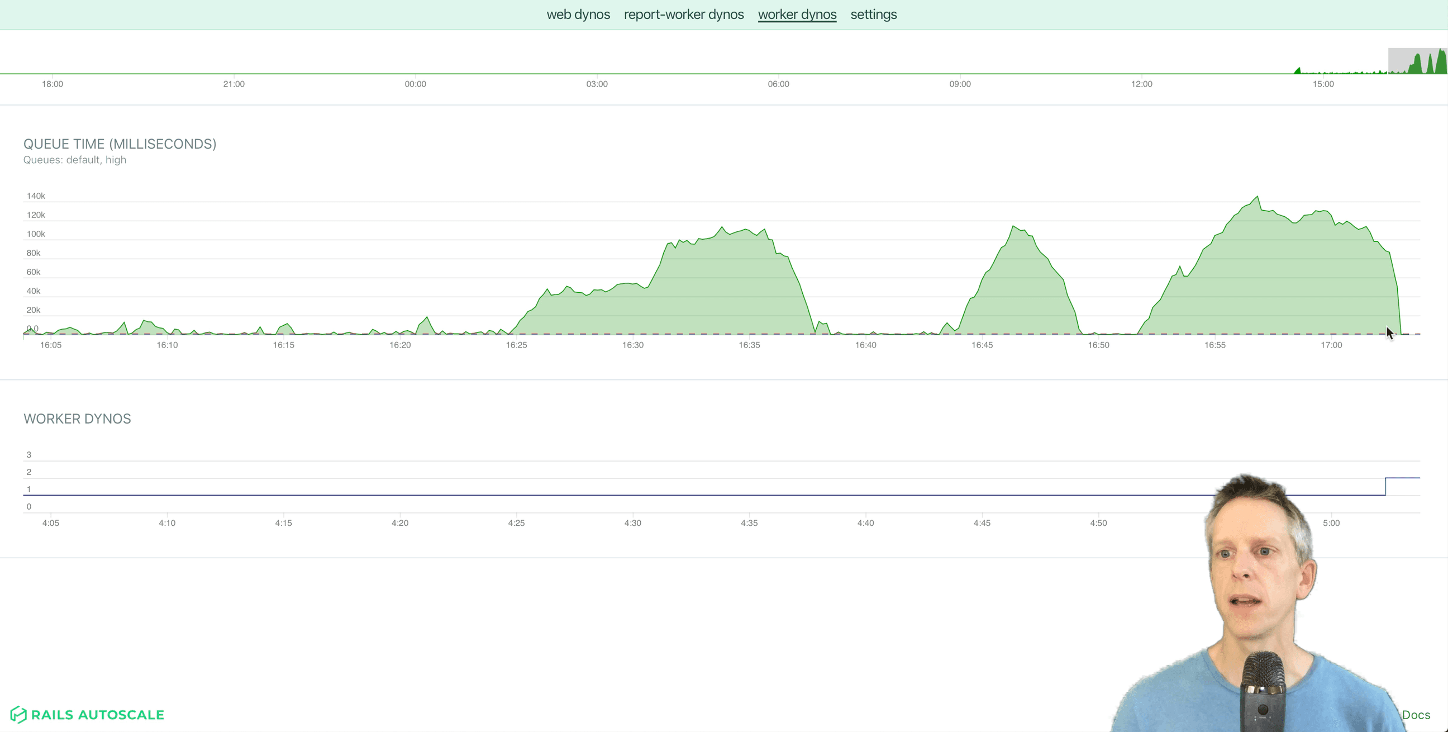Open the settings section
Viewport: 1448px width, 732px height.
coord(873,14)
